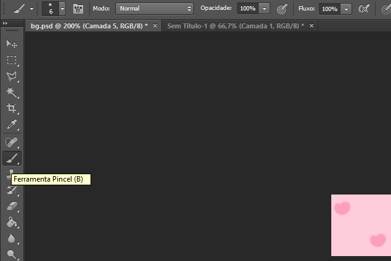
Task: Toggle the Brush panel icon
Action: 78,9
